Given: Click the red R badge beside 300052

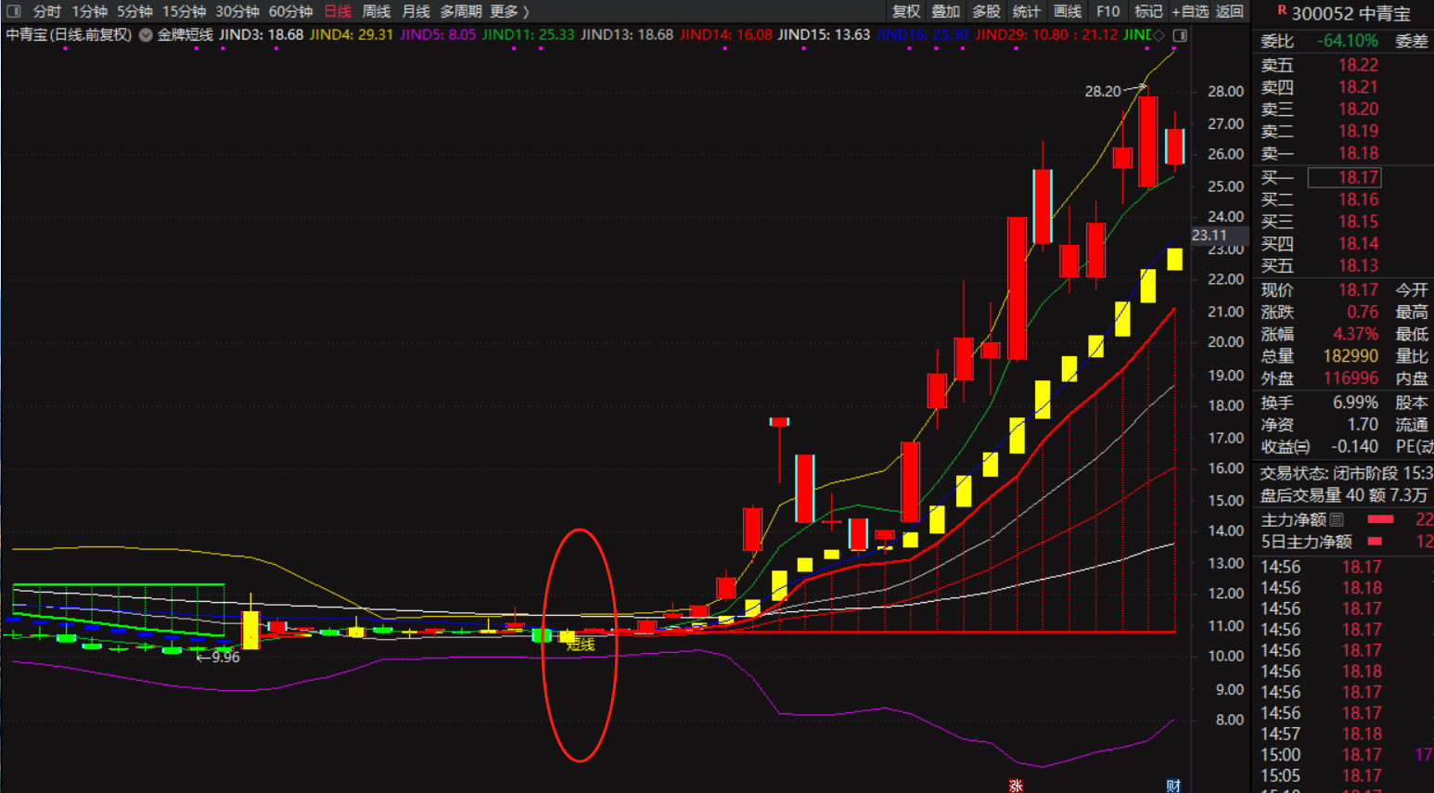Looking at the screenshot, I should click(1282, 11).
